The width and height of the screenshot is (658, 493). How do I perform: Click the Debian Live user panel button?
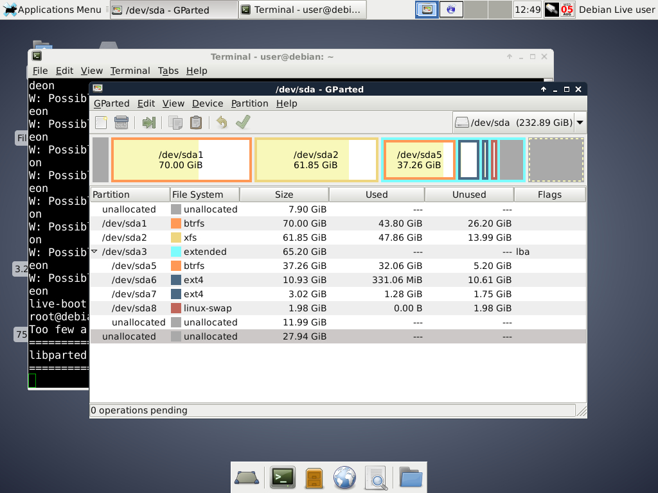tap(616, 9)
